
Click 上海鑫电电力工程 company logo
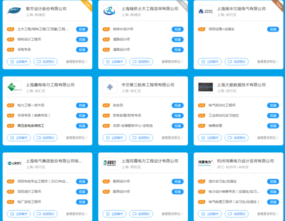(14, 88)
